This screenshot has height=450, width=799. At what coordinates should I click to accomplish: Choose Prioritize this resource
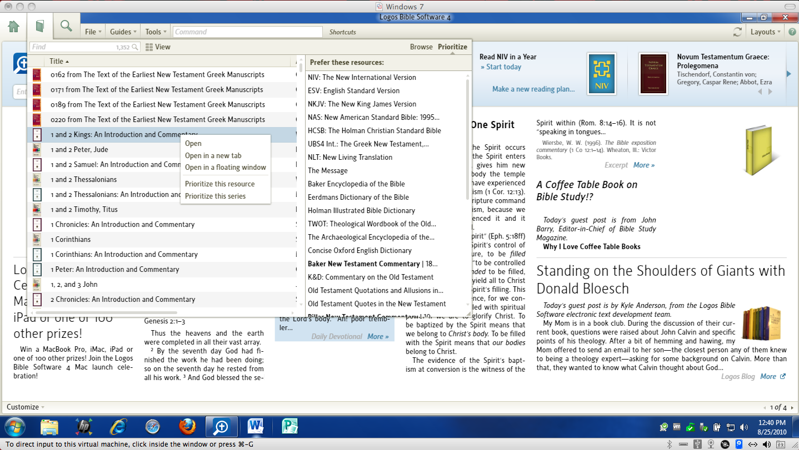(220, 184)
